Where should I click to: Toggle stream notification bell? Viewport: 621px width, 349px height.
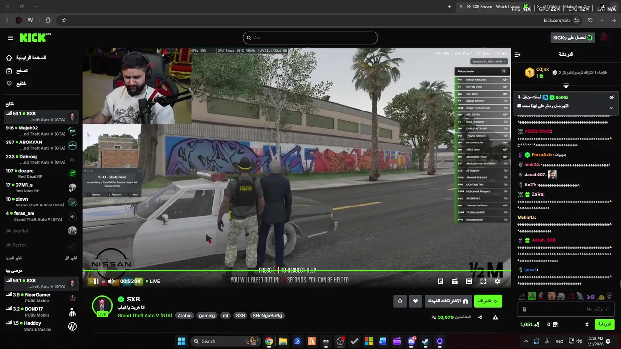[x=400, y=301]
